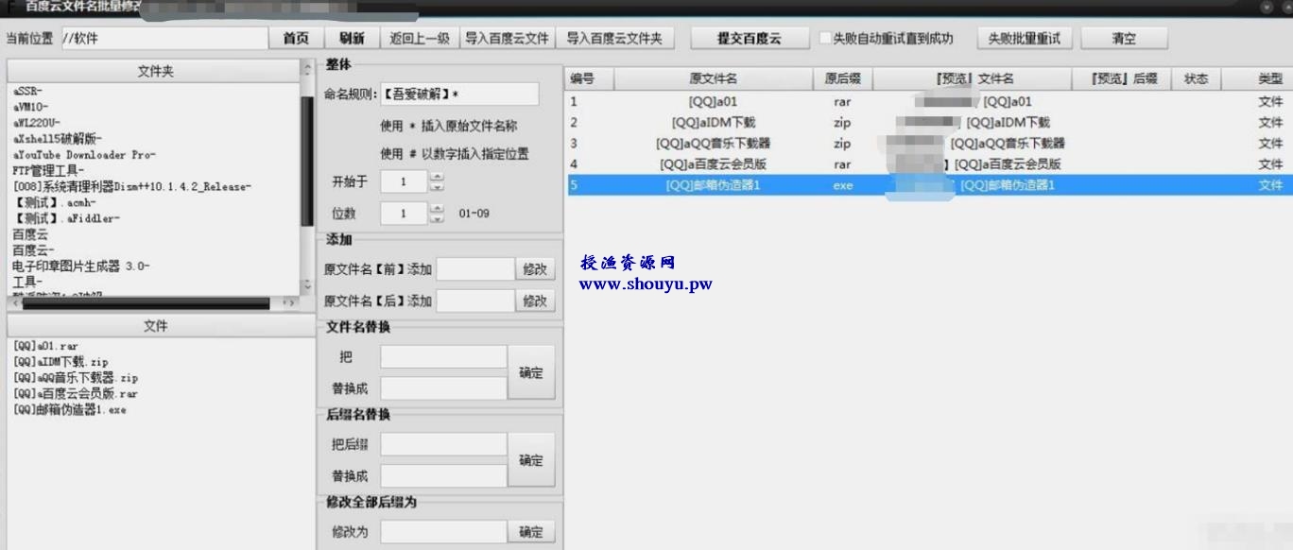Increase the 位数 value with up arrow
1293x550 pixels.
(x=436, y=209)
